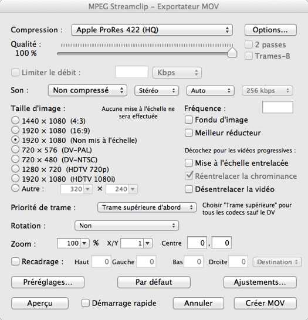
Task: Expand the Rotation dropdown
Action: (x=127, y=226)
